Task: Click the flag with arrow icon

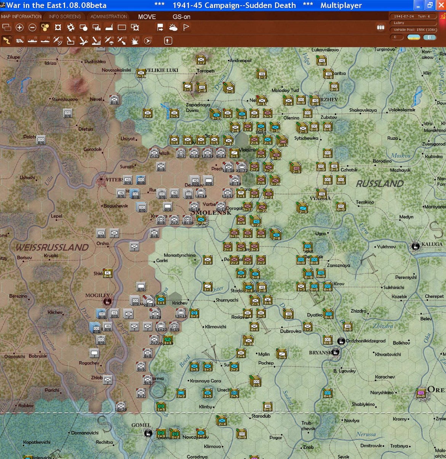Action: (x=160, y=27)
